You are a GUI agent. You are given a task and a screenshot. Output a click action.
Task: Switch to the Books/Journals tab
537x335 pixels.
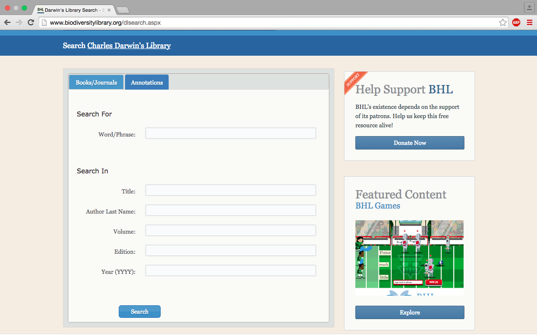point(96,82)
